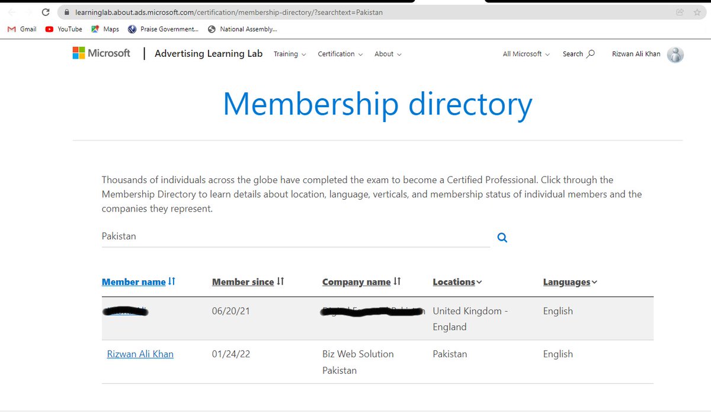Expand the Locations filter dropdown

[457, 282]
